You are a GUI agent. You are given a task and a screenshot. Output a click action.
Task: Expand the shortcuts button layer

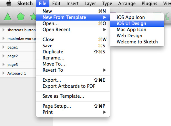pos(4,30)
